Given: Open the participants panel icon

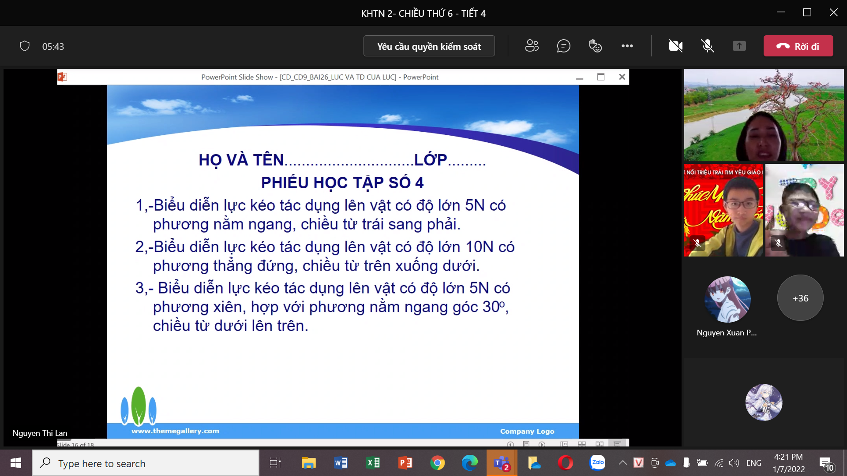Looking at the screenshot, I should pos(532,46).
